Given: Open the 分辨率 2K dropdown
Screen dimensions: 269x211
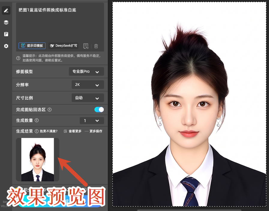Looking at the screenshot, I should coord(88,85).
